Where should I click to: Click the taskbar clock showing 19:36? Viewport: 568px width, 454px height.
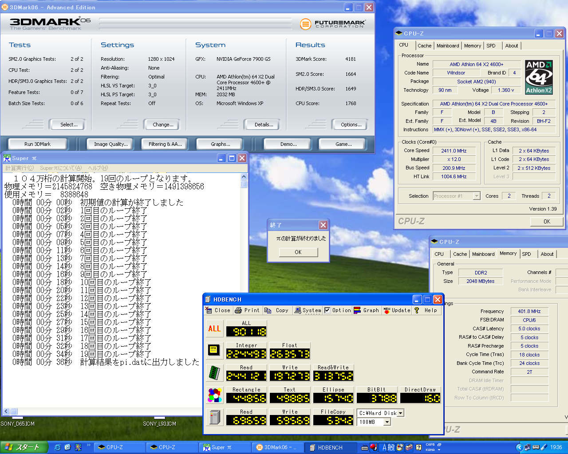pyautogui.click(x=556, y=447)
